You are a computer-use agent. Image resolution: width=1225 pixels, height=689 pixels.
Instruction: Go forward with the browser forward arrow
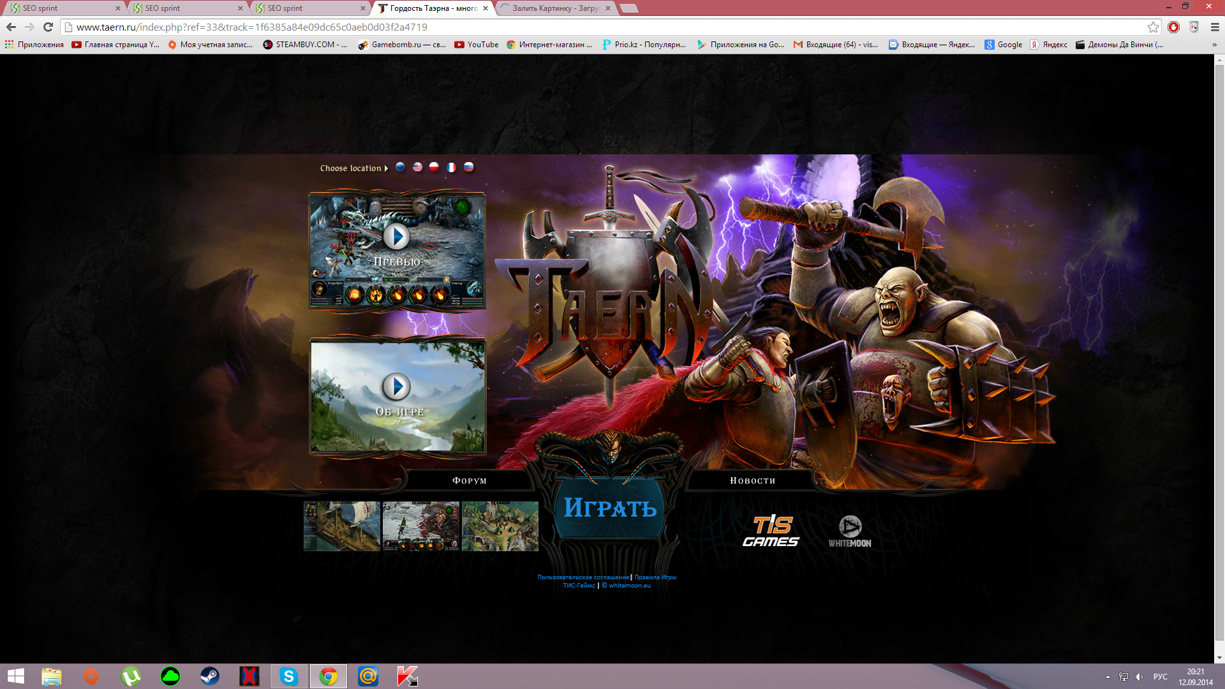pyautogui.click(x=29, y=27)
